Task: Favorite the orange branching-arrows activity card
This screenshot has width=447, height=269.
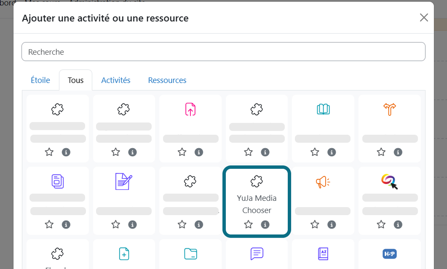Action: pyautogui.click(x=381, y=152)
